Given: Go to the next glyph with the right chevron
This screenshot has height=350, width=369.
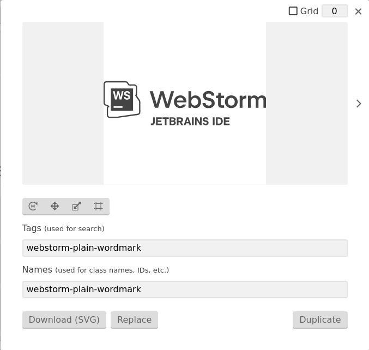Looking at the screenshot, I should point(359,104).
